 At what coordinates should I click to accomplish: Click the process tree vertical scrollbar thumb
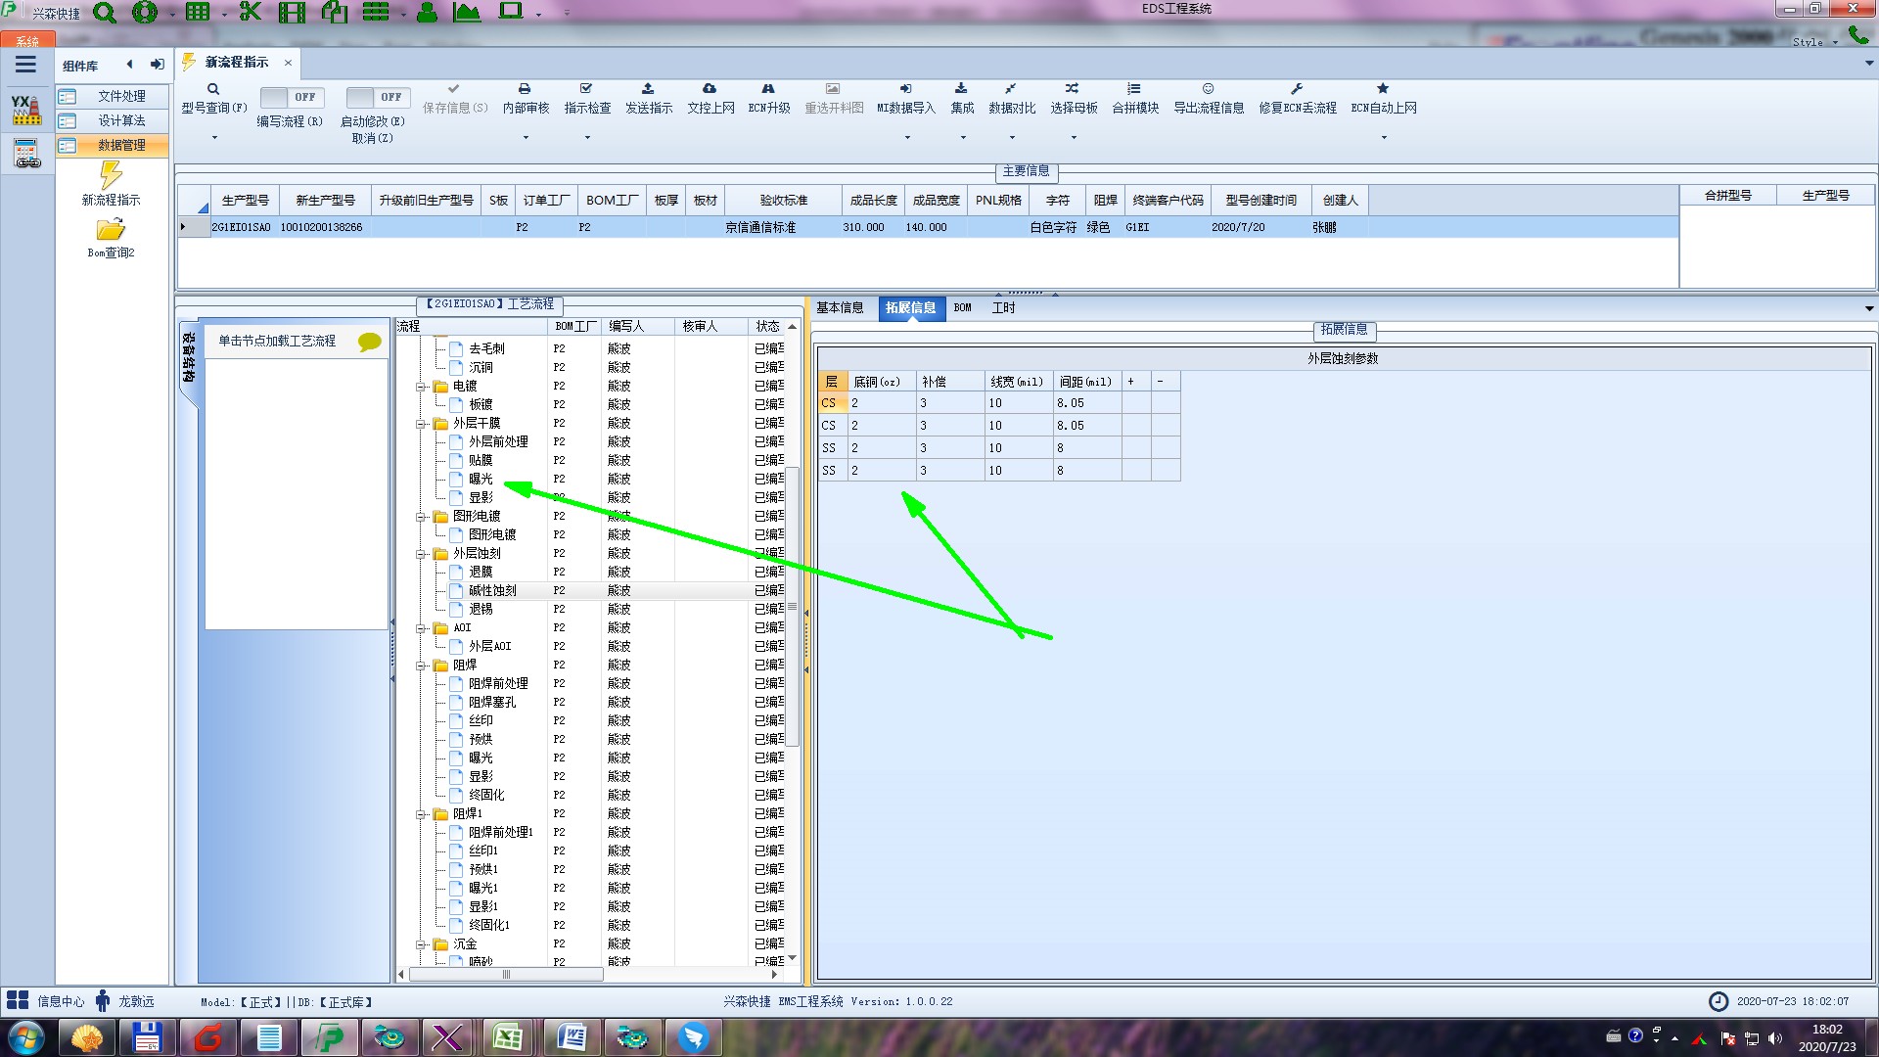[x=793, y=607]
